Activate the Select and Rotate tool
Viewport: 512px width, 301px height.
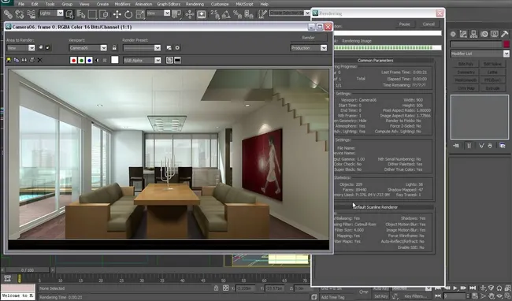[128, 14]
